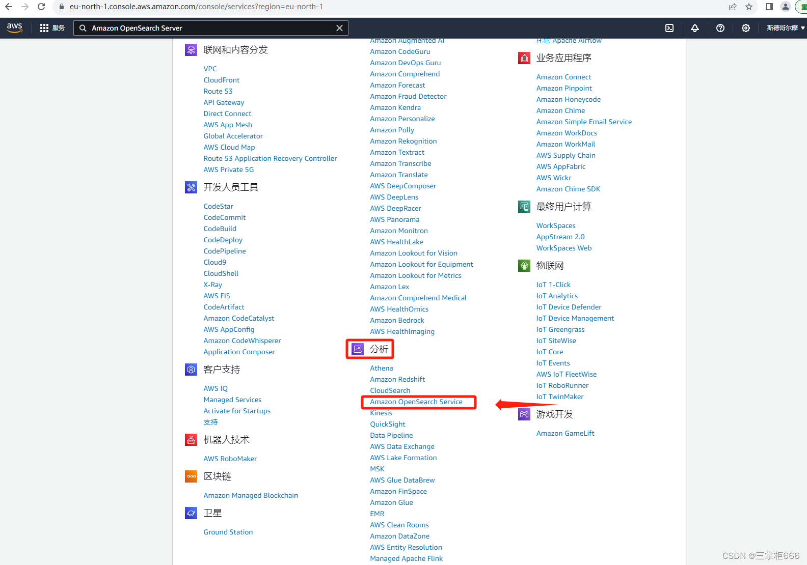Image resolution: width=807 pixels, height=565 pixels.
Task: Bookmark this page with the star icon
Action: [749, 7]
